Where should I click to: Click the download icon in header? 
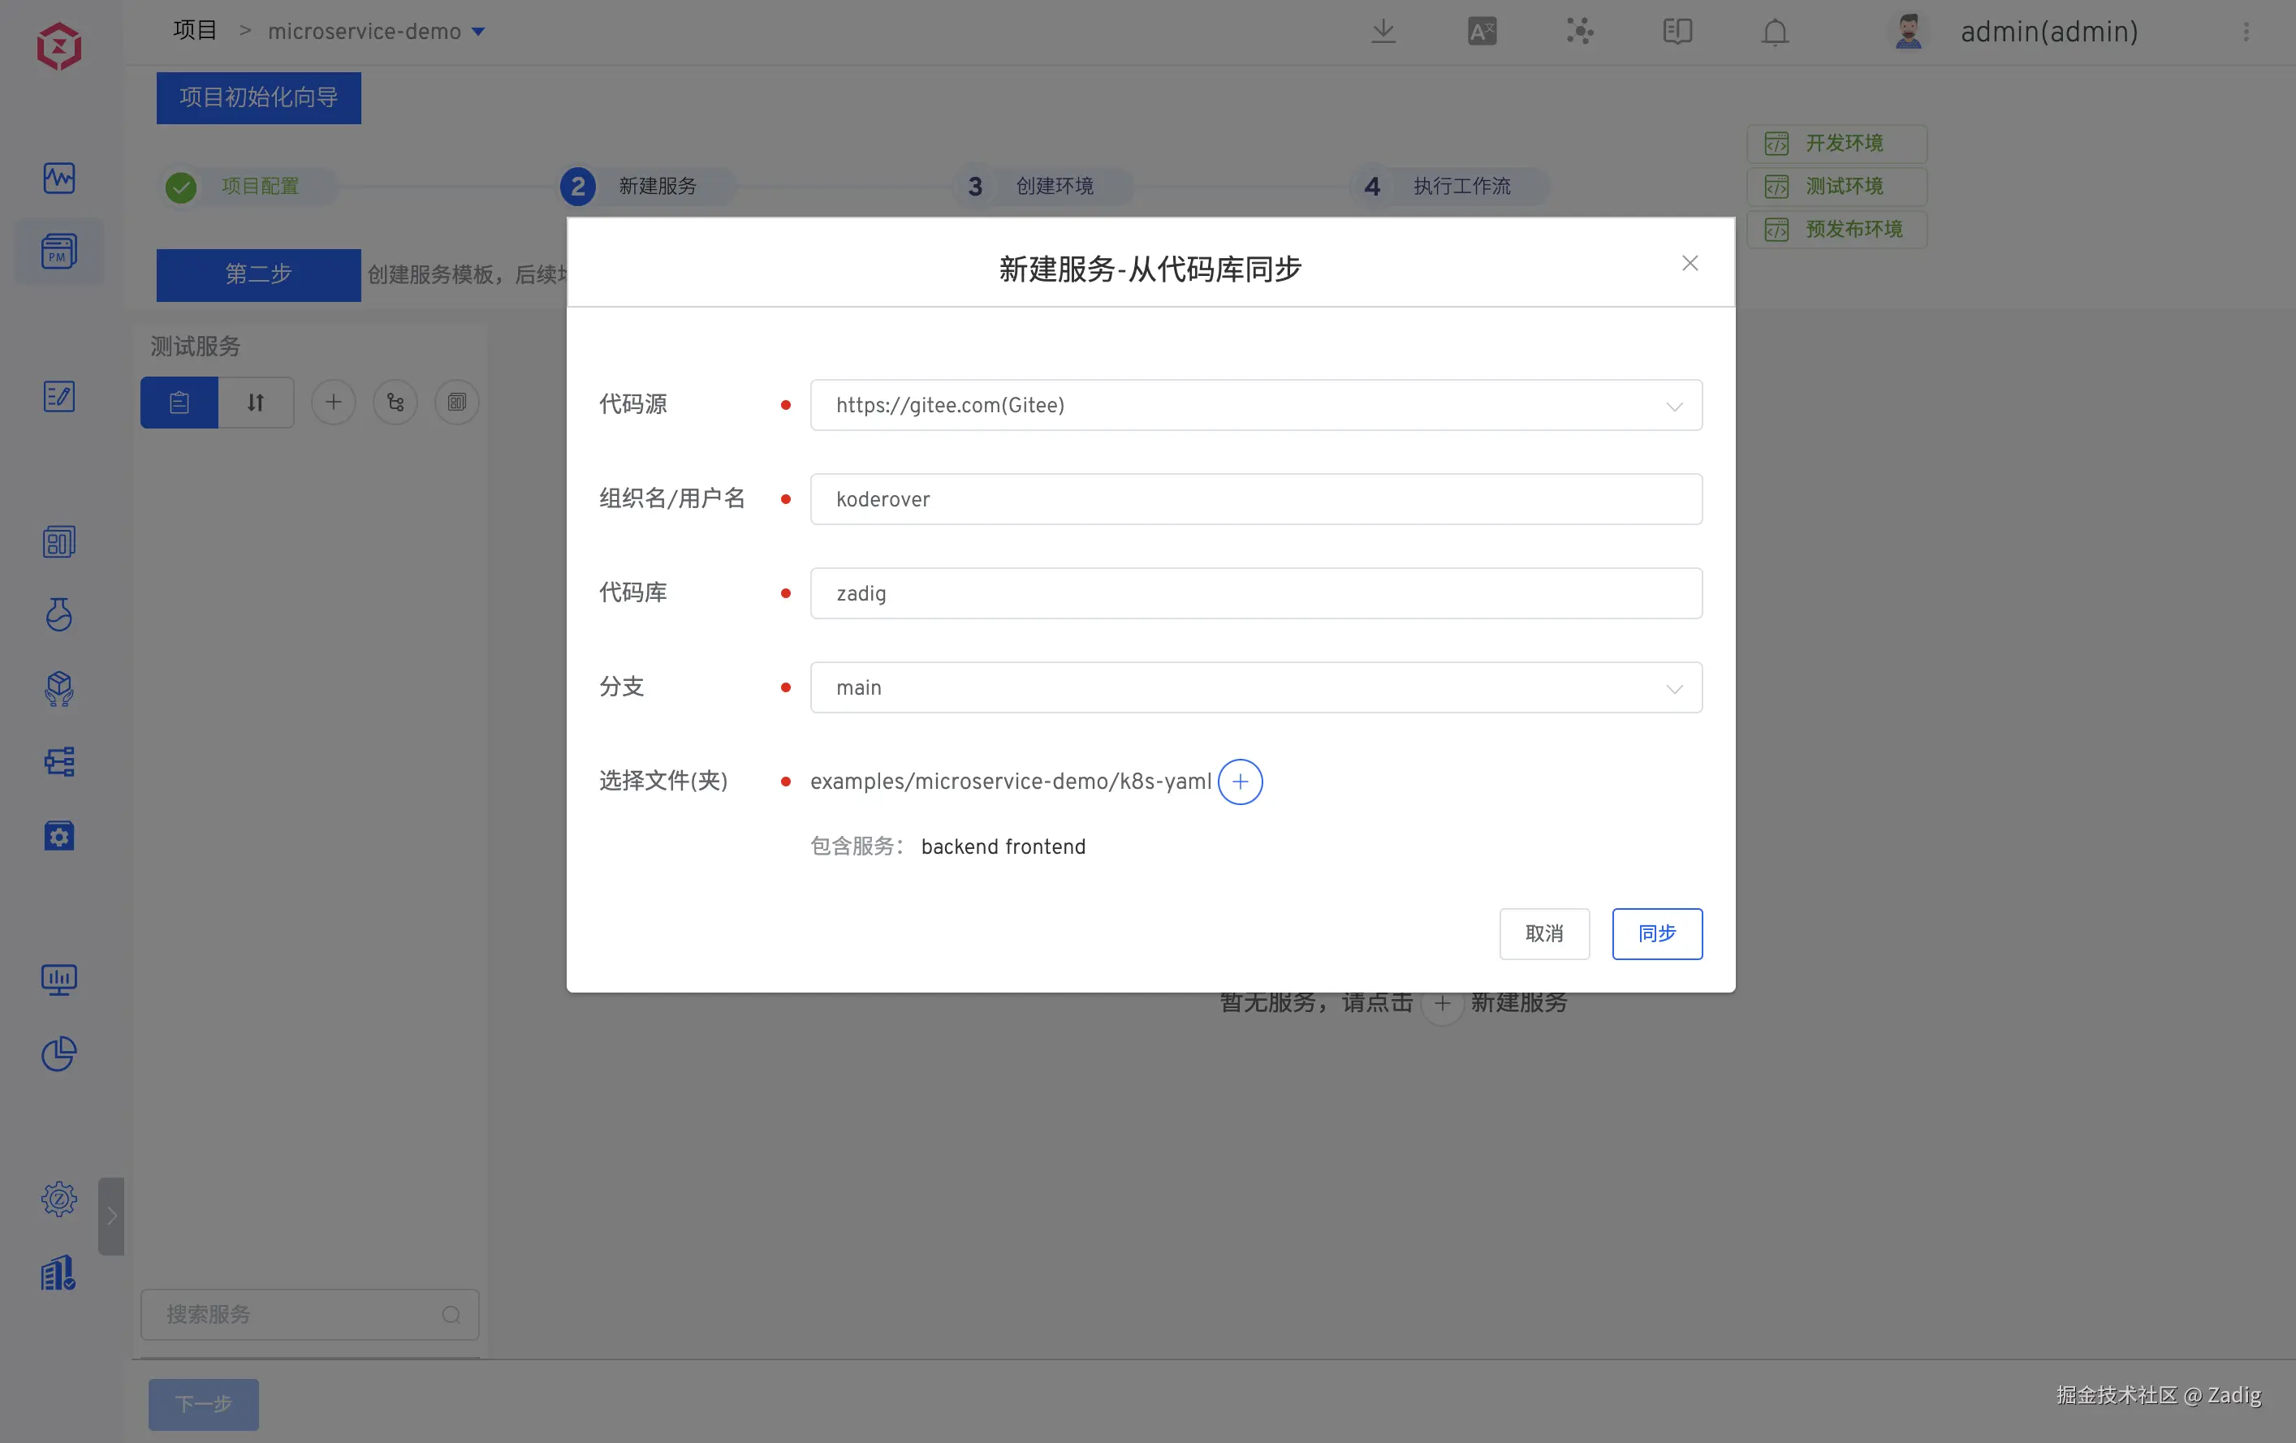[1383, 32]
